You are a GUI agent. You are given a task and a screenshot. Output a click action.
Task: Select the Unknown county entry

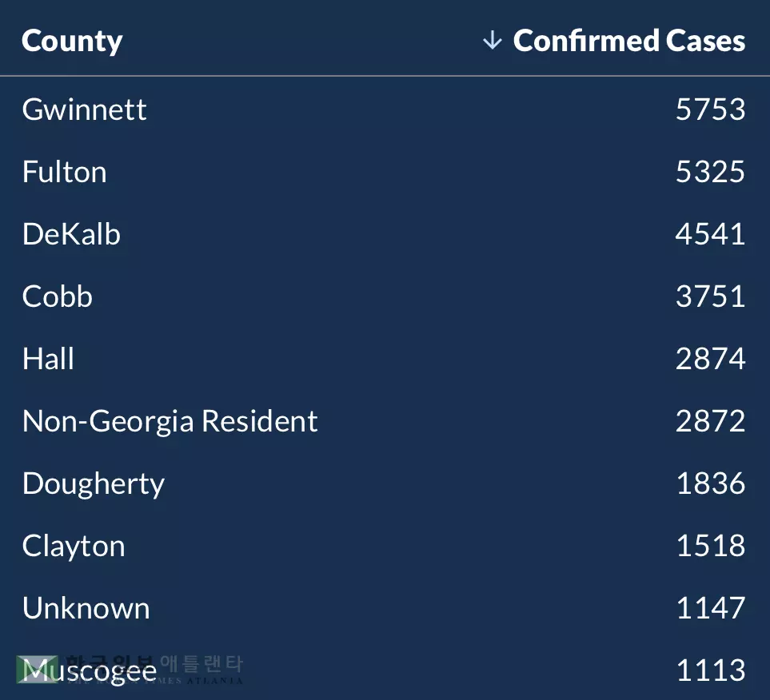point(86,608)
